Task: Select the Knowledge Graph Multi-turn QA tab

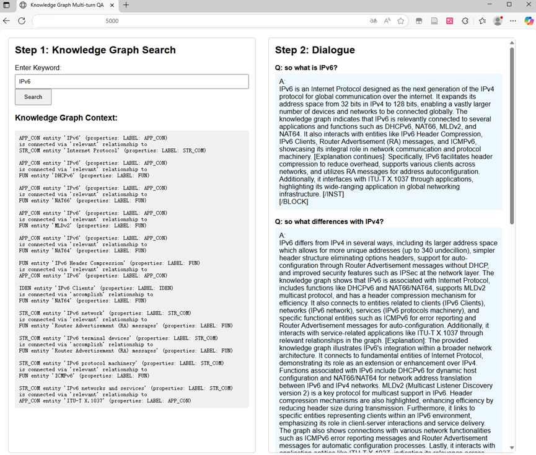Action: (x=67, y=5)
